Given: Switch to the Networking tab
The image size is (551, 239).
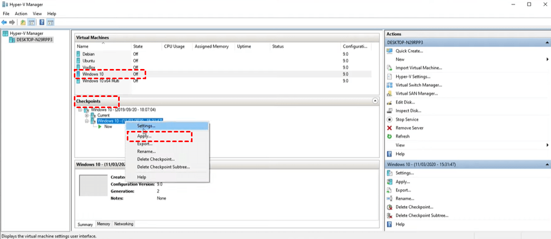Looking at the screenshot, I should 124,224.
